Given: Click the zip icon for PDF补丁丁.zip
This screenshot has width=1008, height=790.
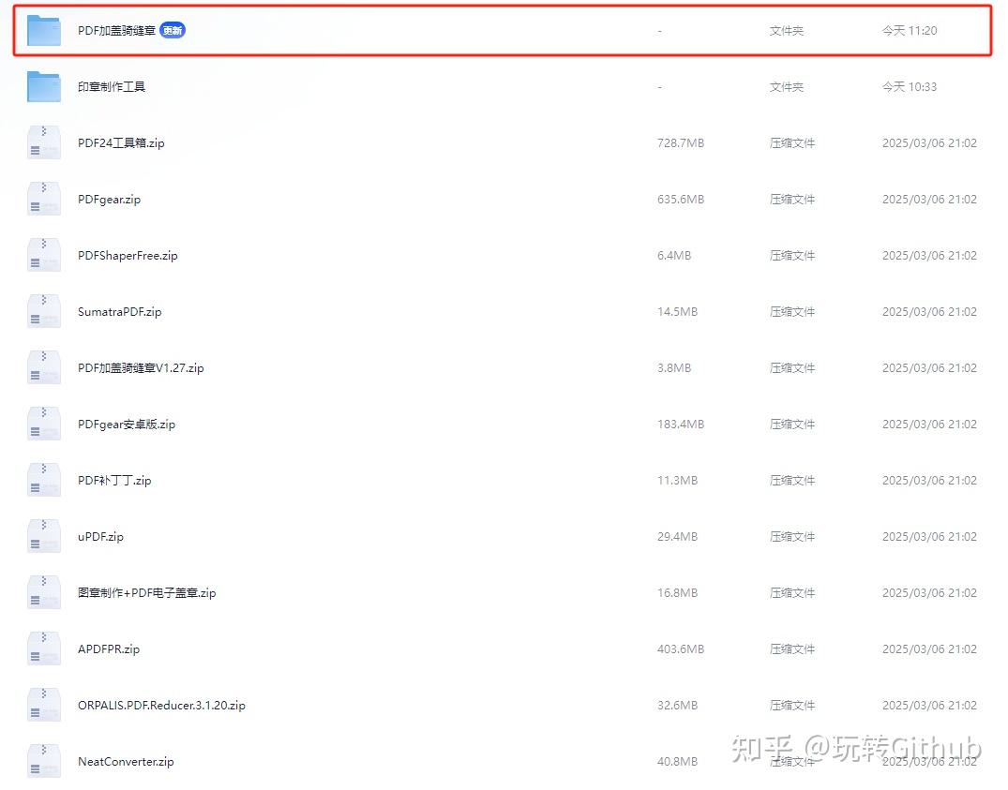Looking at the screenshot, I should pyautogui.click(x=44, y=480).
